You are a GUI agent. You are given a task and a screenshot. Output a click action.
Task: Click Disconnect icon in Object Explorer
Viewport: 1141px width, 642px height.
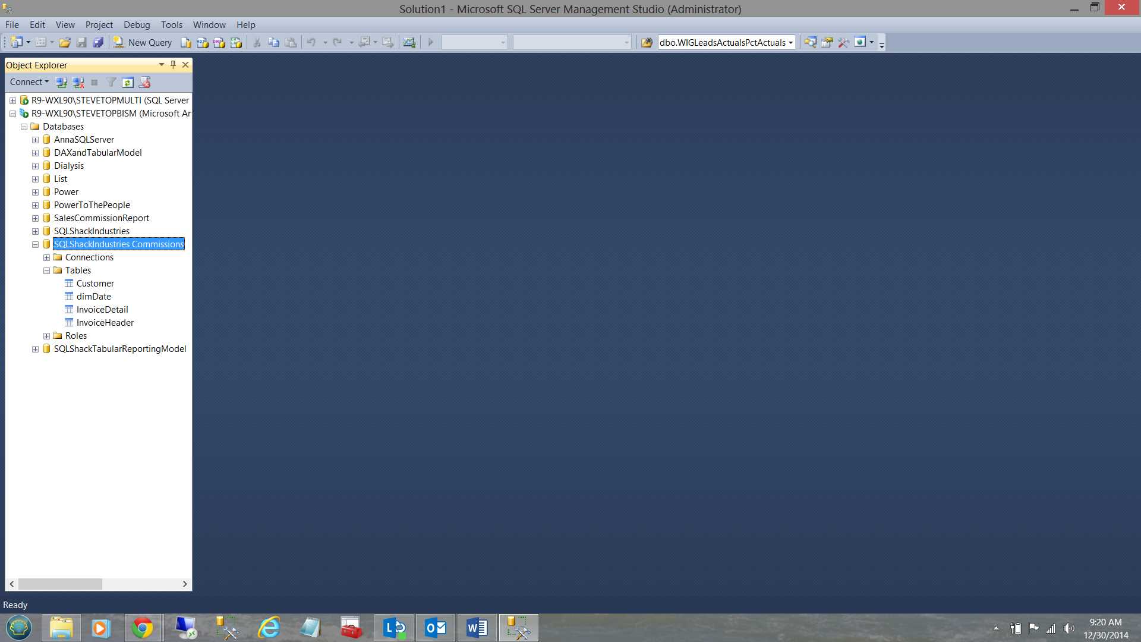coord(78,82)
